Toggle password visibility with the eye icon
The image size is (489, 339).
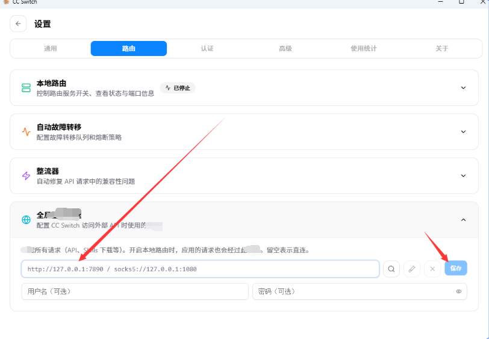459,291
